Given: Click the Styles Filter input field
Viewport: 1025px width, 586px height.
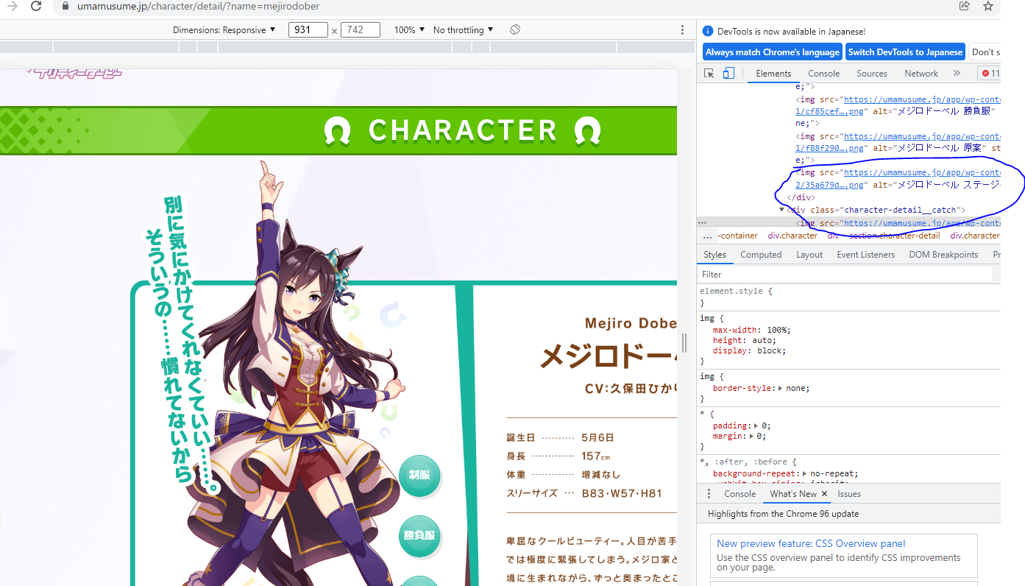Looking at the screenshot, I should coord(845,275).
